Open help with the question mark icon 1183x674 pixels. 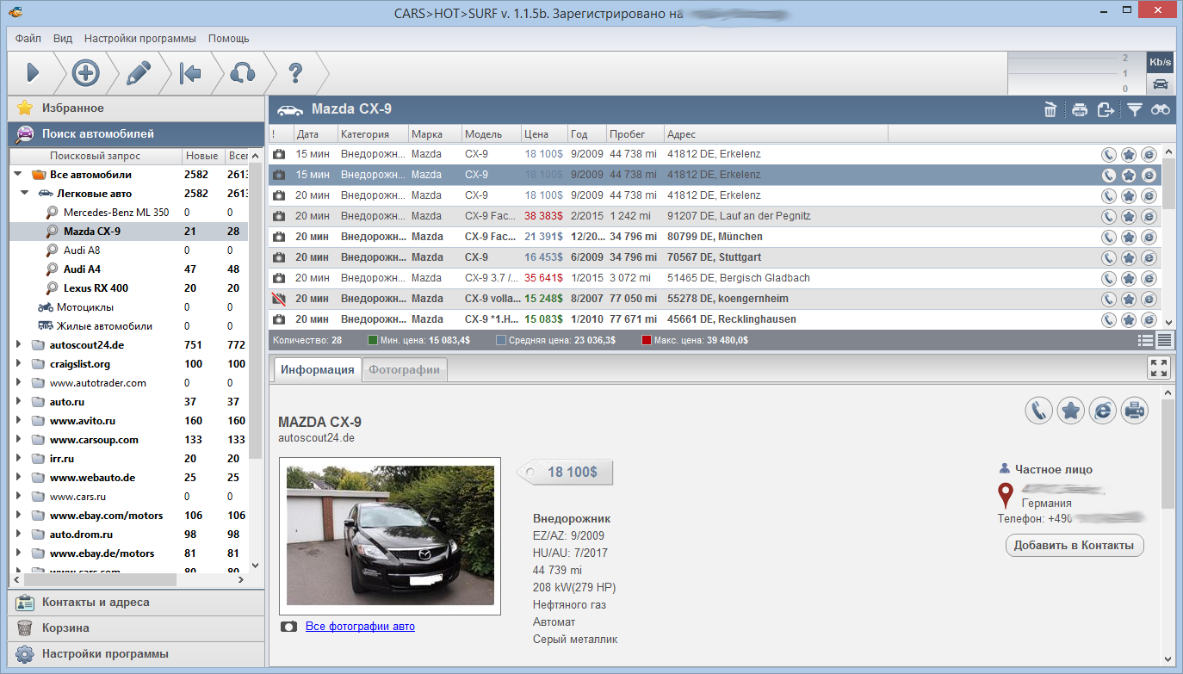295,73
